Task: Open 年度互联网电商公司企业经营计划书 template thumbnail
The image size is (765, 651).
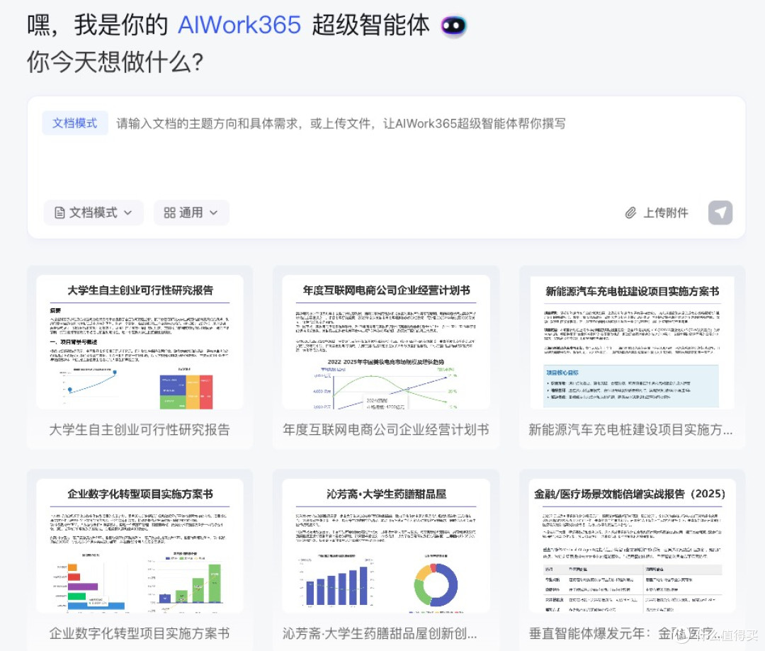Action: 386,341
